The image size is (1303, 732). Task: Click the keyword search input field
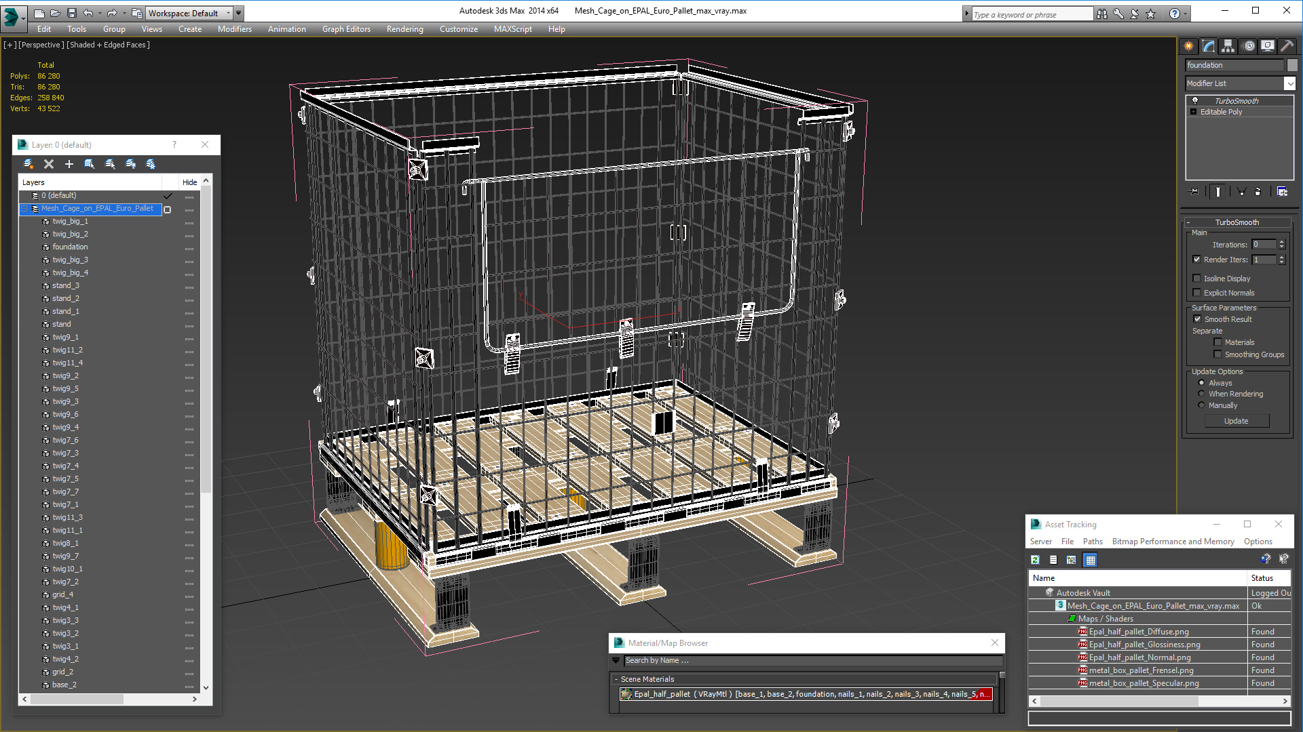tap(1032, 14)
